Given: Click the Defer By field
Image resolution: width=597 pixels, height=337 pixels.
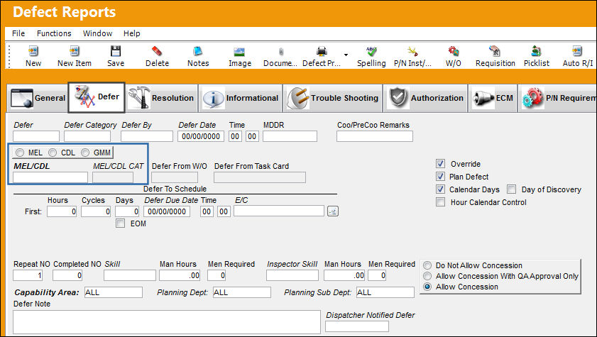Looking at the screenshot, I should click(146, 136).
